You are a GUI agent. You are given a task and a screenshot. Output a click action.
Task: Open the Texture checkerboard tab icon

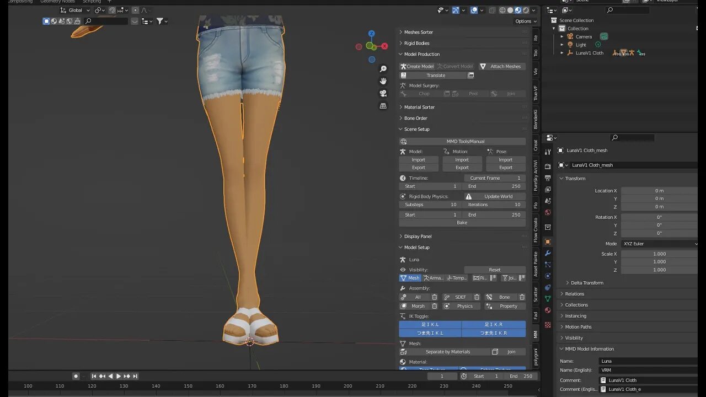(548, 325)
